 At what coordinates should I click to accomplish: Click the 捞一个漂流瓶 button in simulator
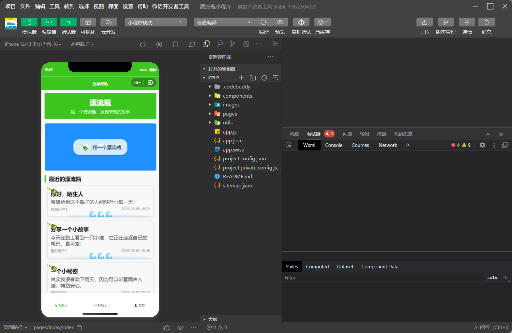tap(100, 147)
